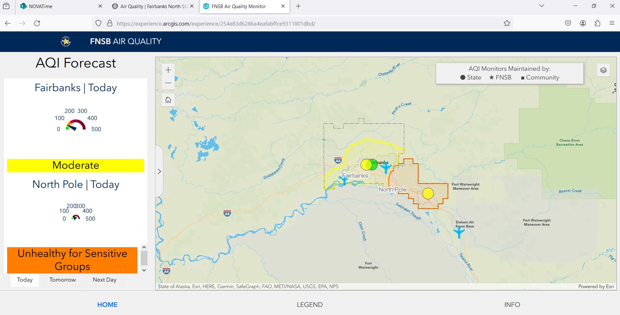
Task: Open recent browsing sidebar button
Action: (6, 6)
